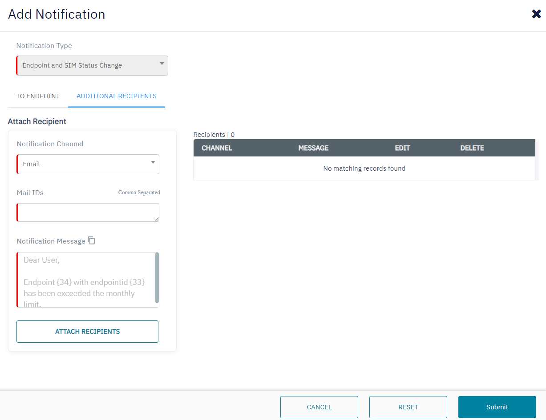546x420 pixels.
Task: Click the No matching records found row
Action: (x=364, y=168)
